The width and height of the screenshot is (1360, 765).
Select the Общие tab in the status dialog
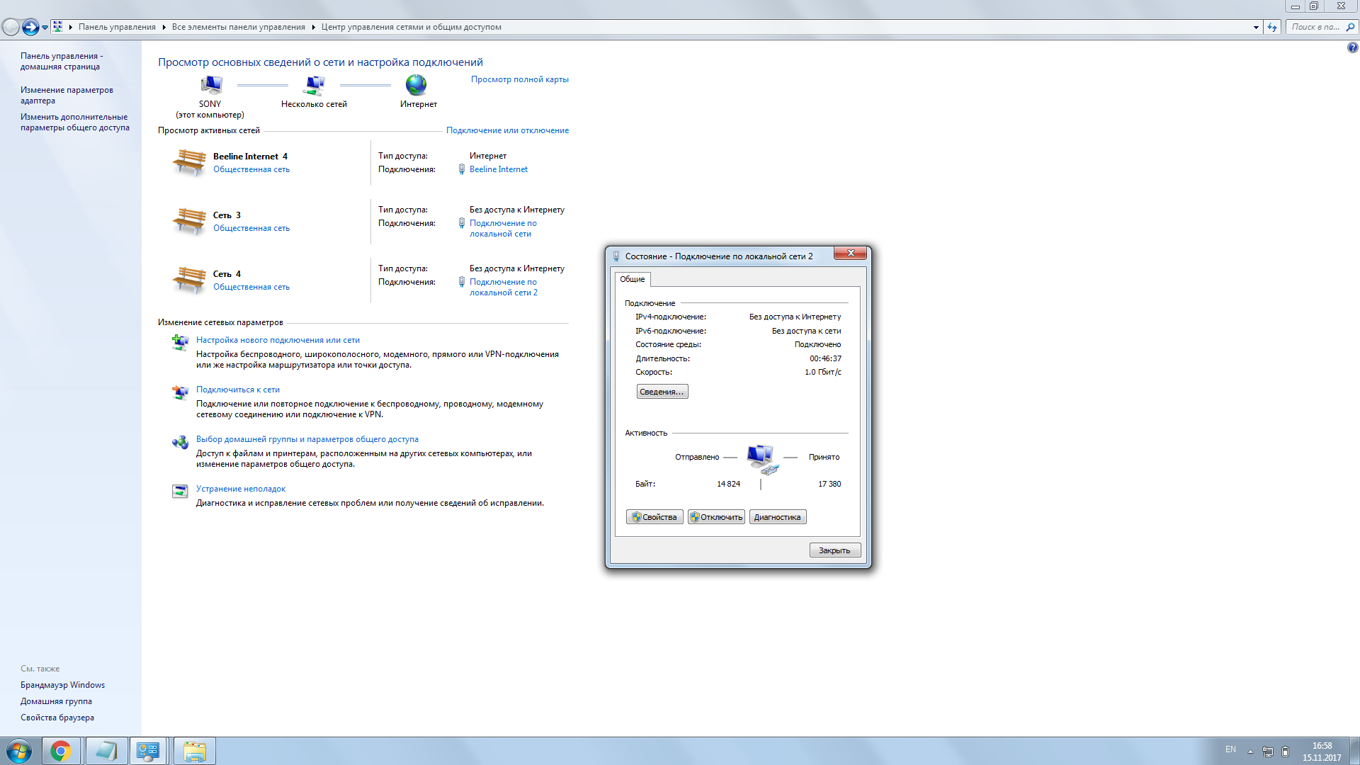click(634, 279)
